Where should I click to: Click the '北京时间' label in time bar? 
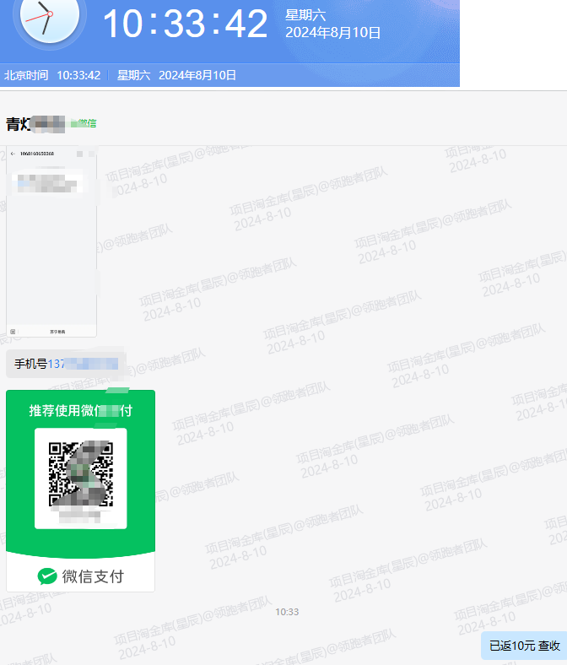coord(26,75)
